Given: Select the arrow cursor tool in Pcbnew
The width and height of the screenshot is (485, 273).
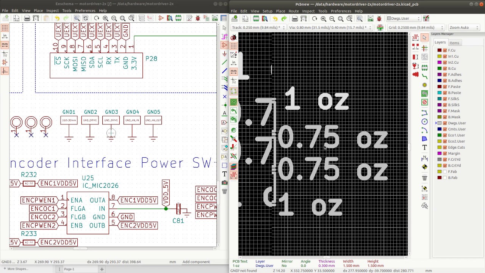Looking at the screenshot, I should 424,38.
